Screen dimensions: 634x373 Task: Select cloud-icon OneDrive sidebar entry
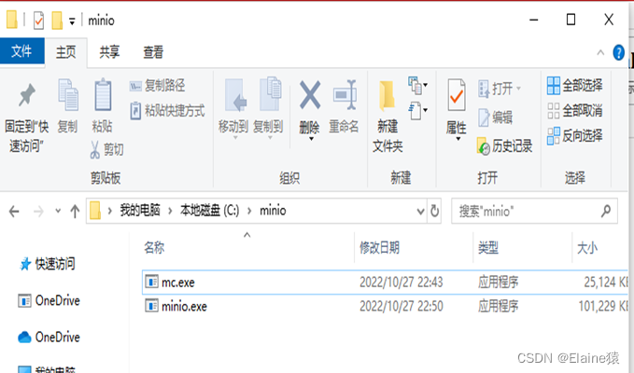click(49, 337)
